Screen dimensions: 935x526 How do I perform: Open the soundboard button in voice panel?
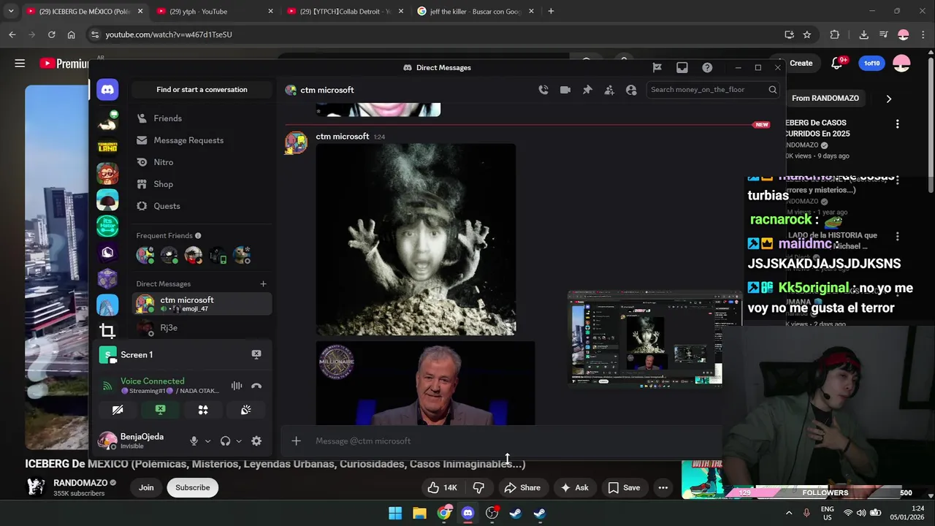coord(246,410)
